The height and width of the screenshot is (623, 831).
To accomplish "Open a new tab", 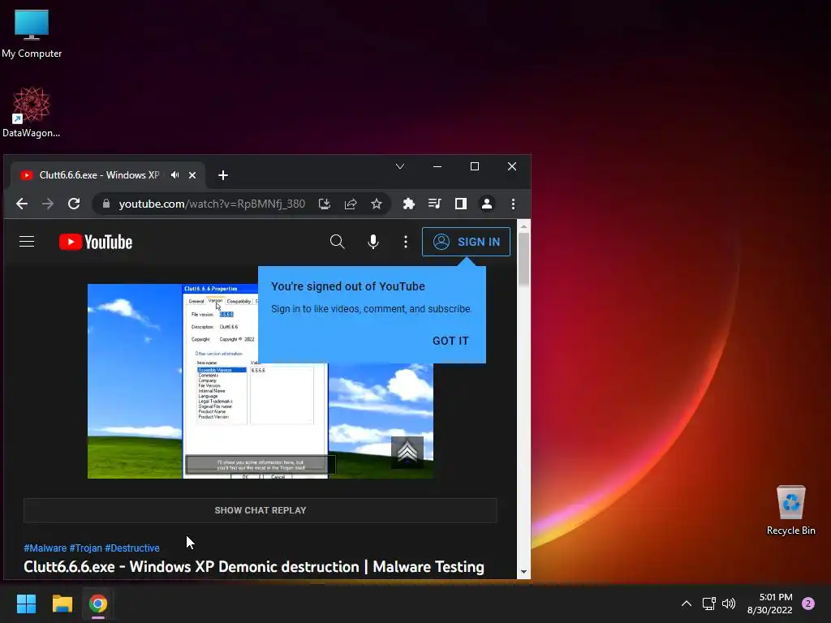I will [223, 175].
